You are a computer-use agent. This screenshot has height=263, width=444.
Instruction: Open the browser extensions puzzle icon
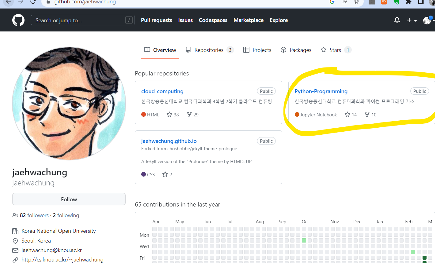click(x=408, y=2)
